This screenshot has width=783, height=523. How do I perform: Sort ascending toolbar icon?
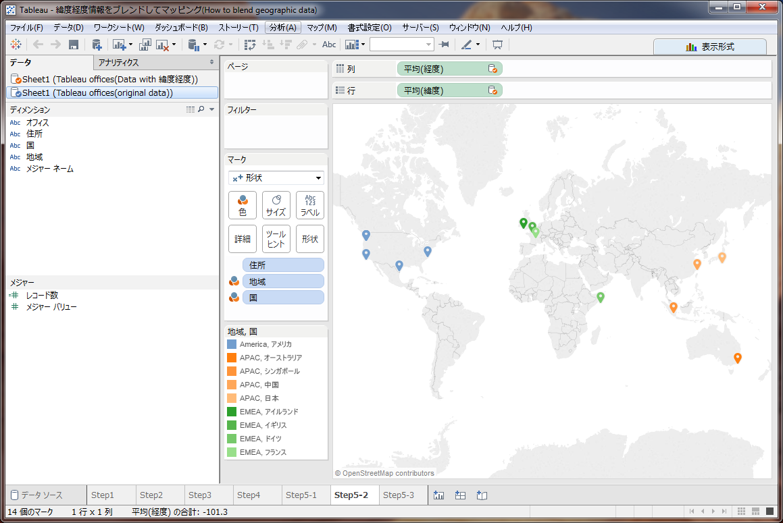point(268,45)
